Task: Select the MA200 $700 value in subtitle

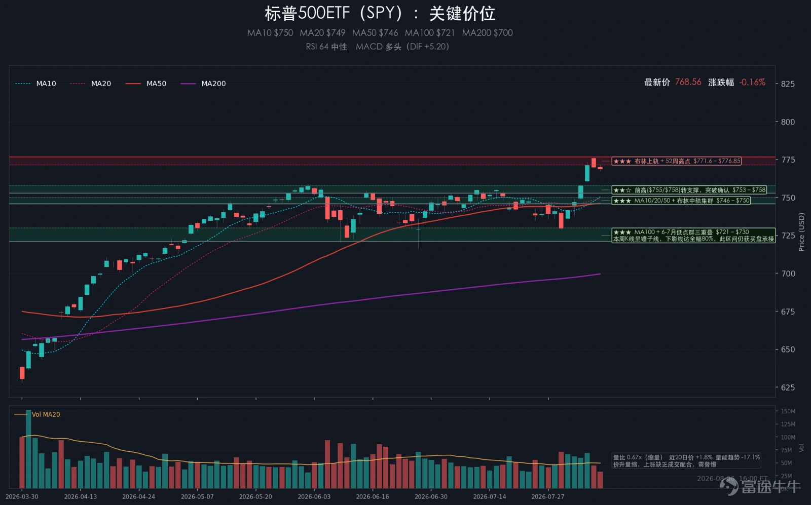Action: [x=488, y=33]
